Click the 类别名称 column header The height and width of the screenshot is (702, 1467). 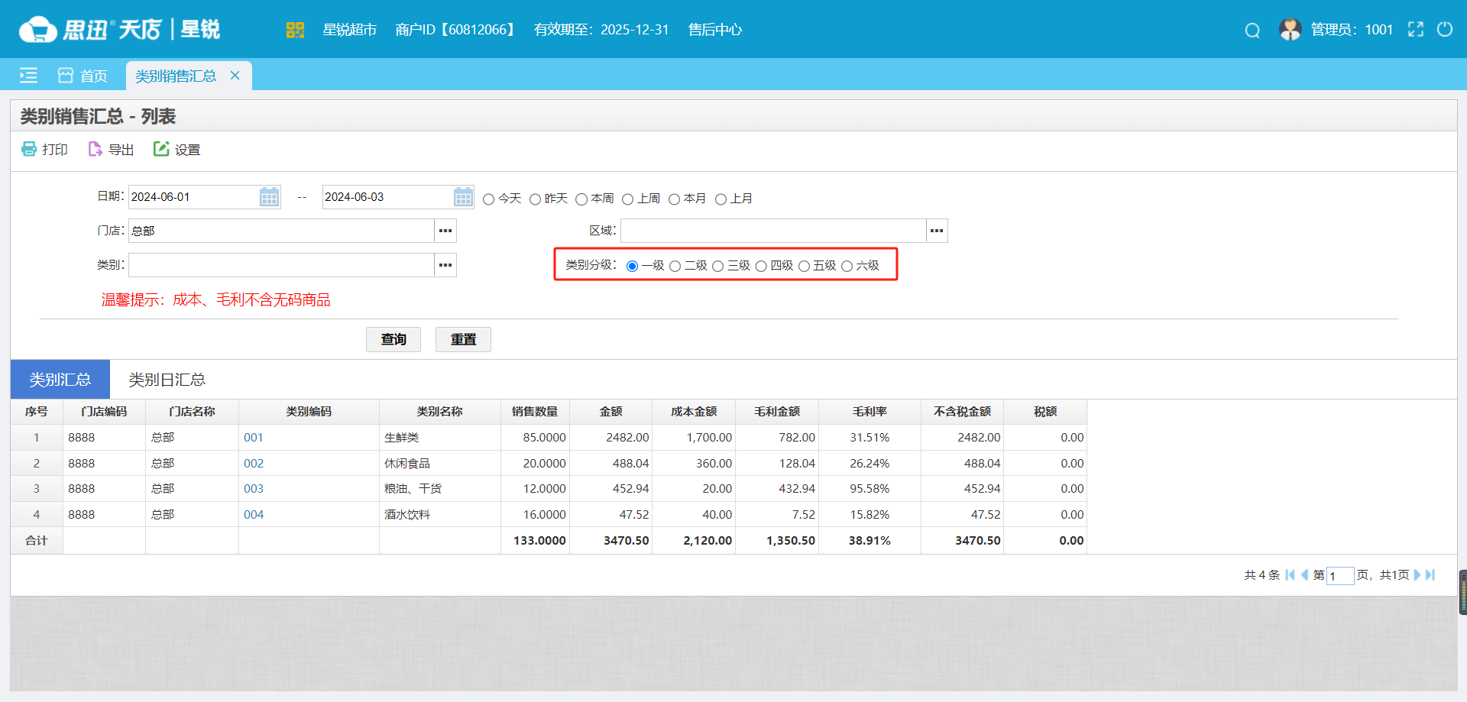[x=439, y=412]
